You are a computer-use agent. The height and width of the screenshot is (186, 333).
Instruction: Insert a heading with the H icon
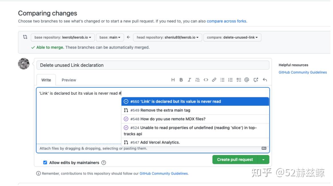173,80
